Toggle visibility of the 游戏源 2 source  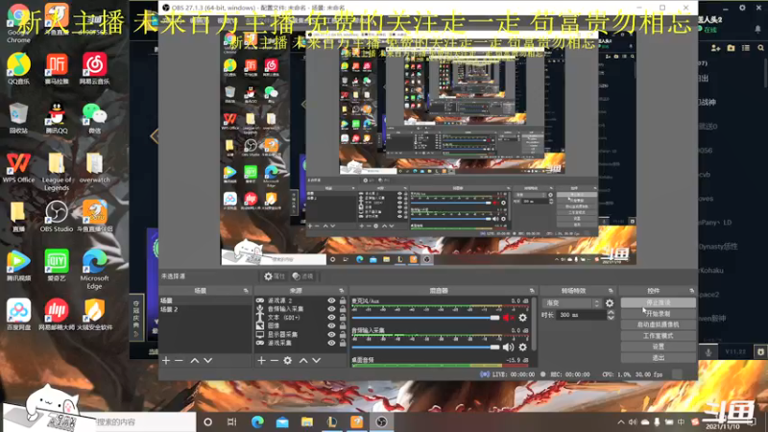coord(331,300)
